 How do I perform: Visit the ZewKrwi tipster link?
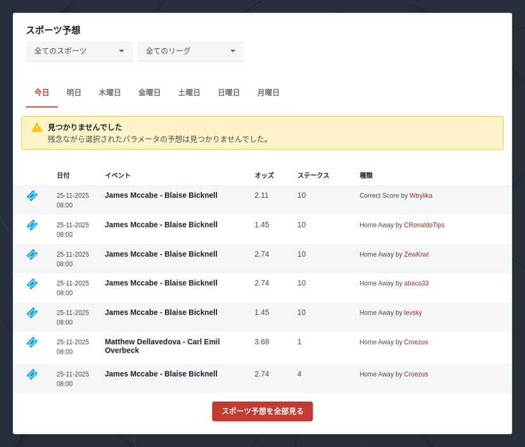(416, 254)
